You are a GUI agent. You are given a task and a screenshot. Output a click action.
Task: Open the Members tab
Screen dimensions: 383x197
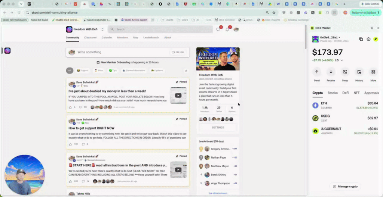click(122, 38)
